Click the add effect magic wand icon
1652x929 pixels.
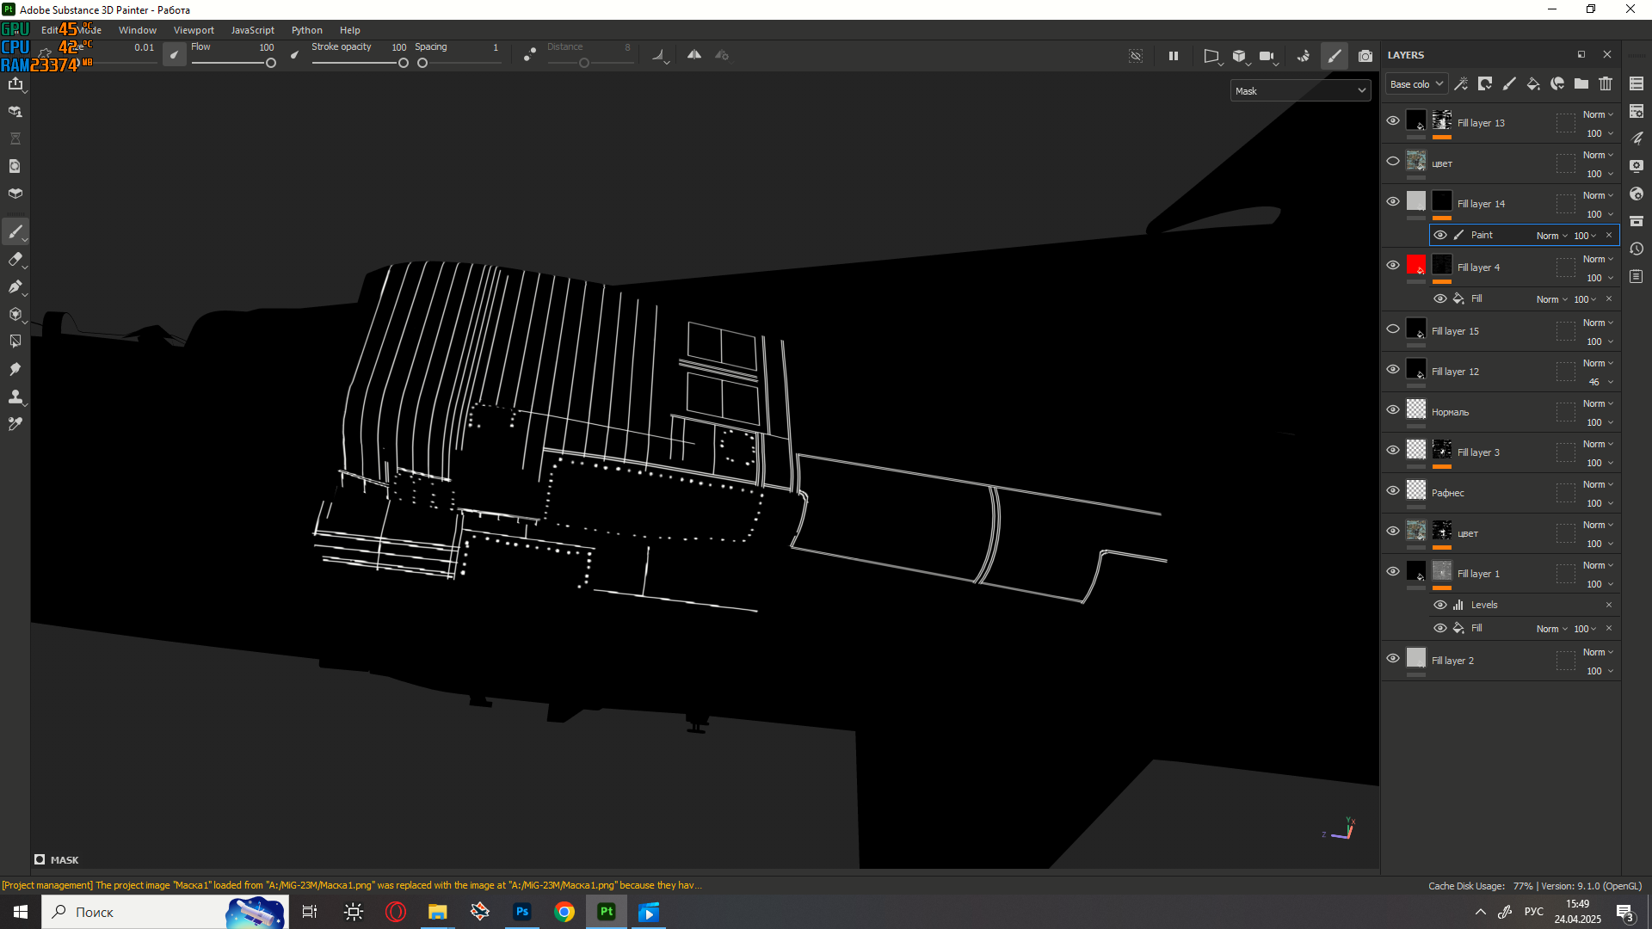point(1461,83)
